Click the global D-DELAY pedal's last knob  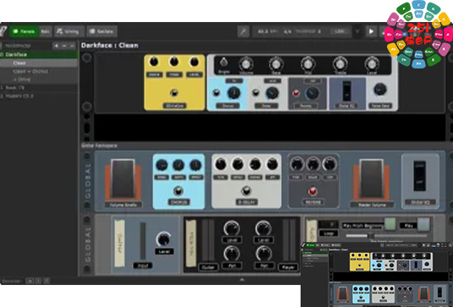click(x=273, y=164)
